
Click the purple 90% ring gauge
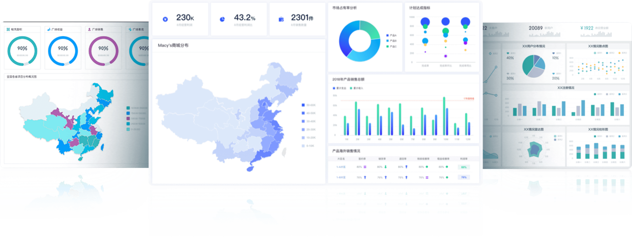point(103,51)
